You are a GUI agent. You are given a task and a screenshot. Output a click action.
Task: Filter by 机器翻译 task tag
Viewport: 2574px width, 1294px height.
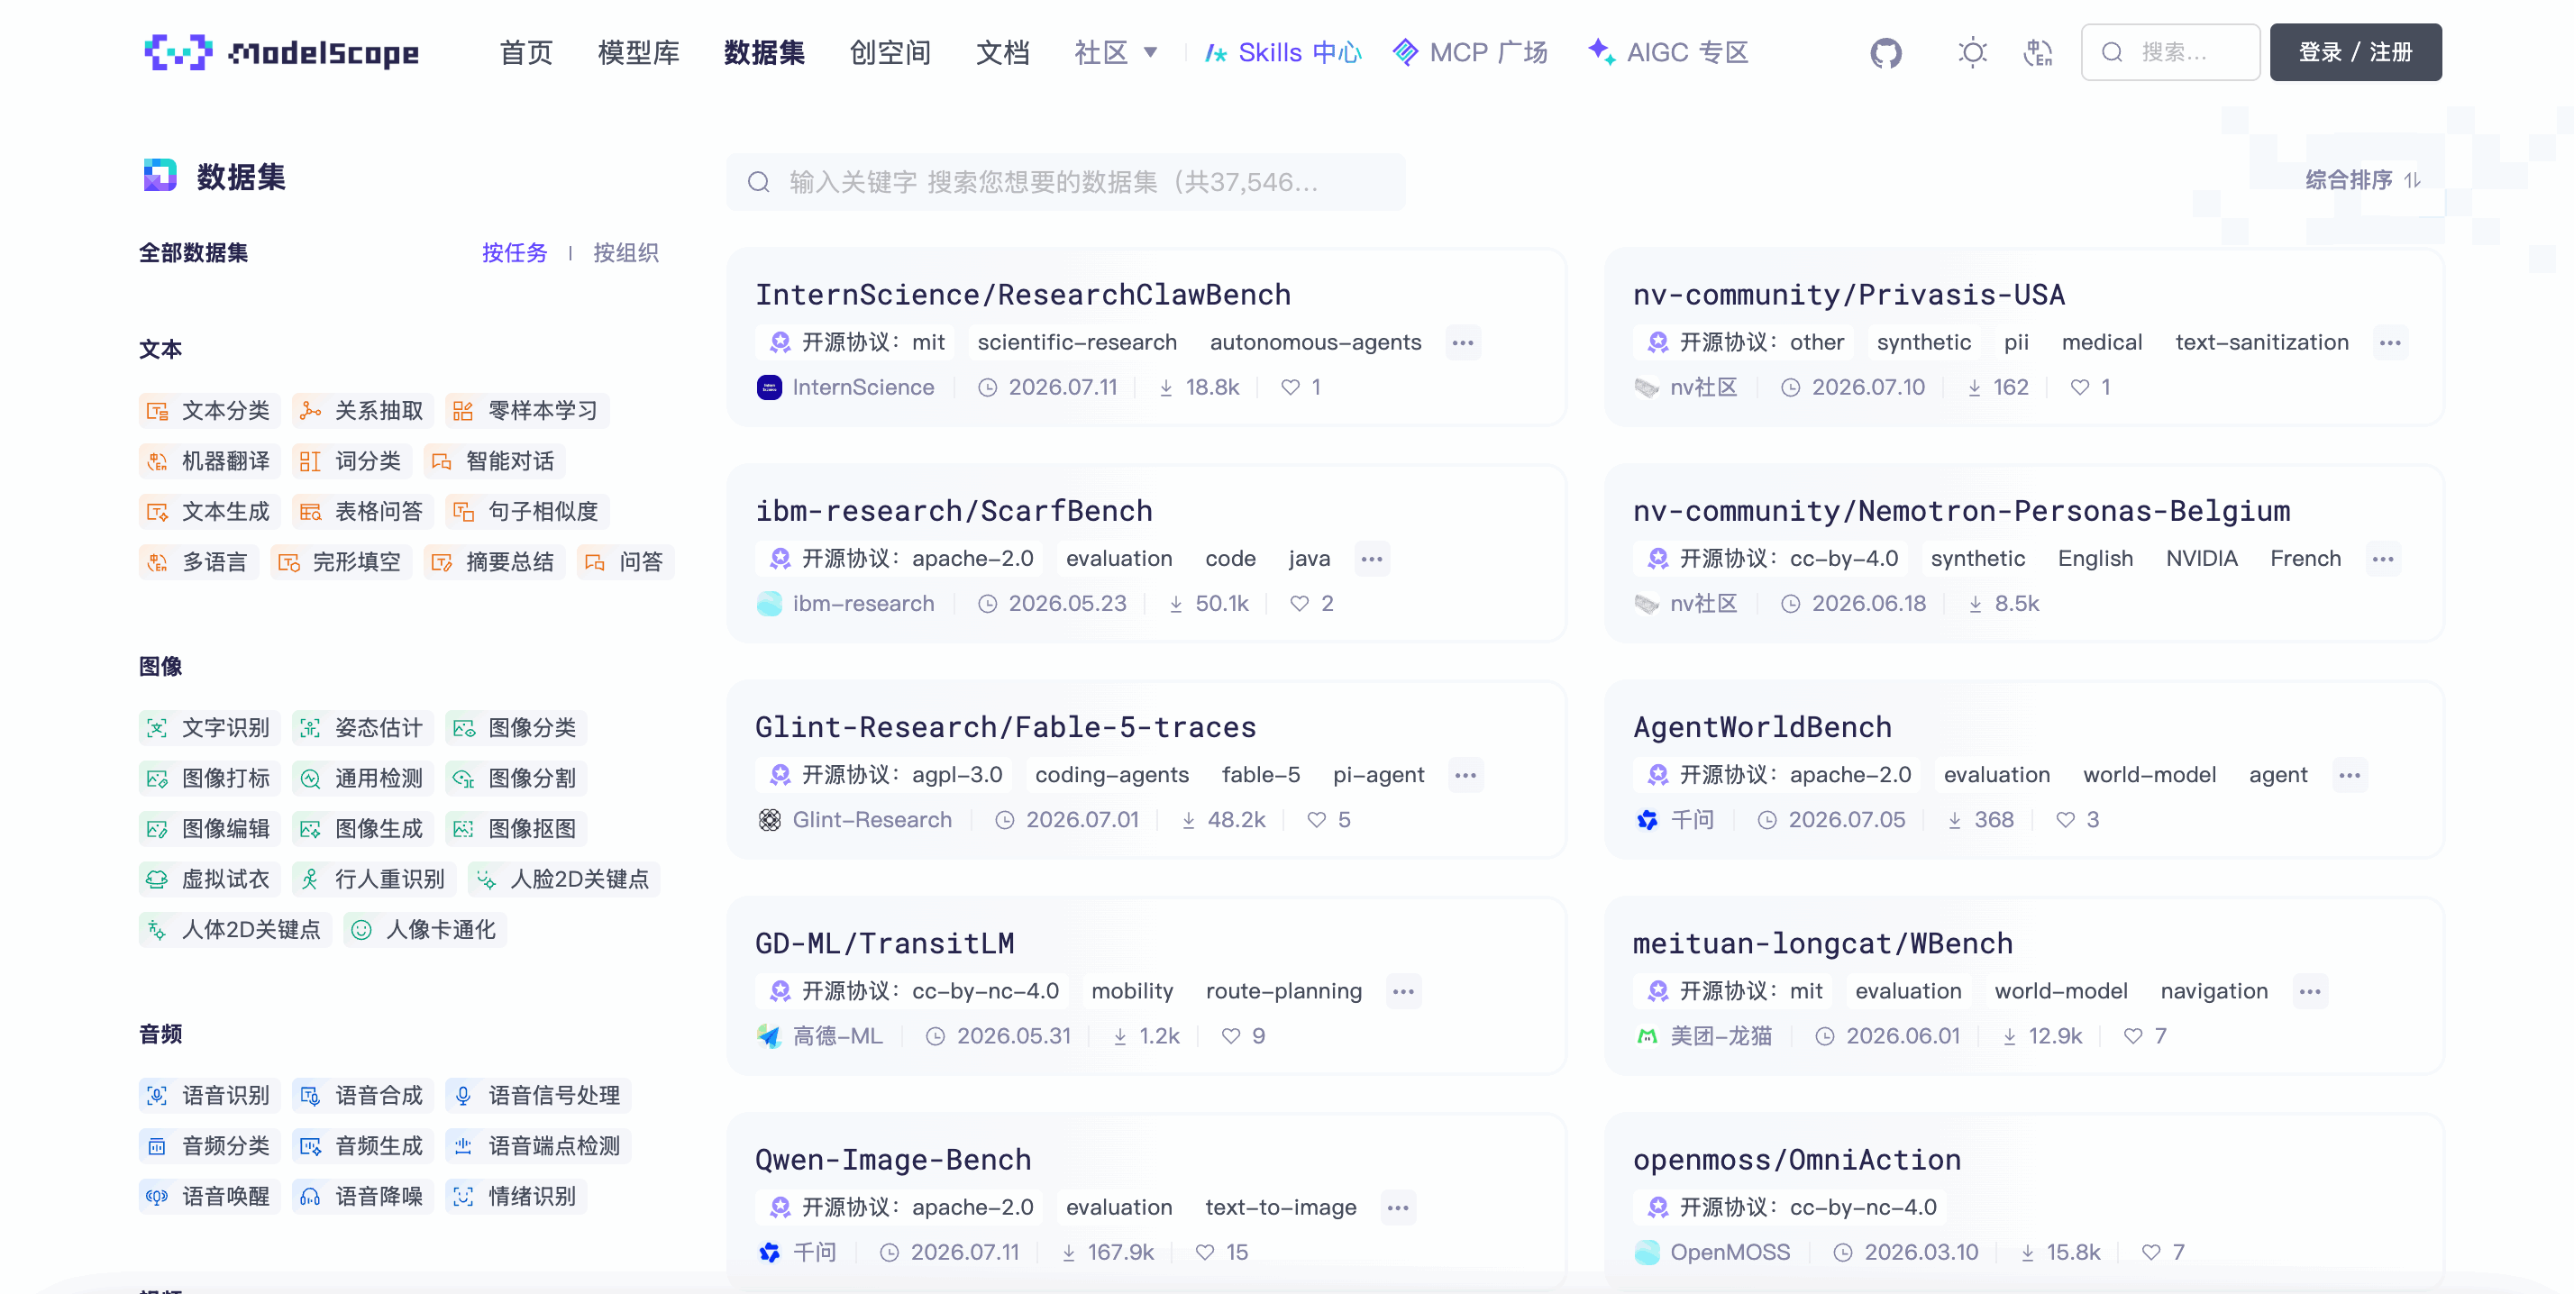(x=209, y=460)
